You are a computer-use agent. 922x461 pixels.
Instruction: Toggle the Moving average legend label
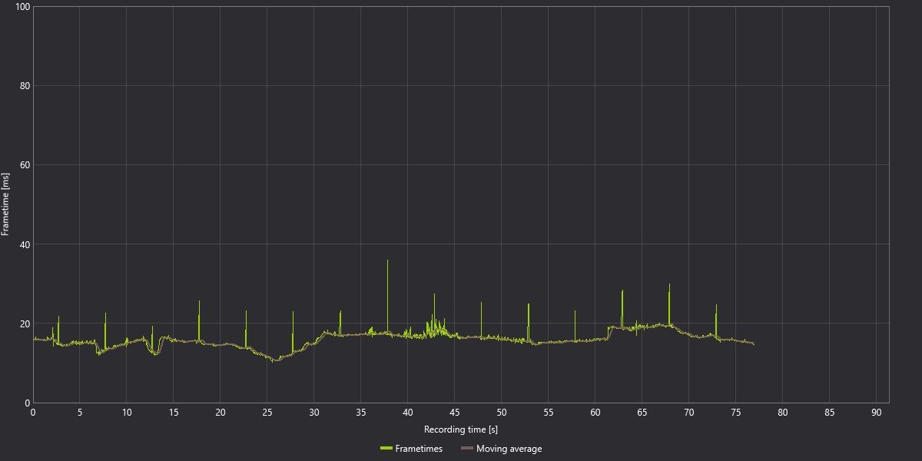(509, 449)
